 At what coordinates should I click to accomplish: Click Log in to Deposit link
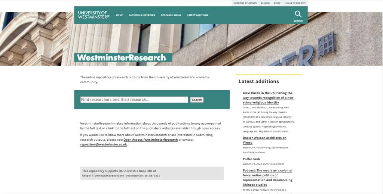(x=295, y=3)
